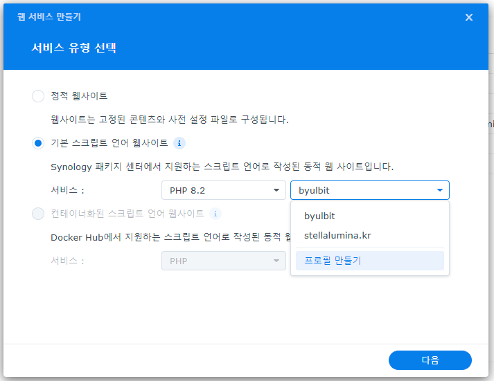Click the info icon beside 기본 스크립트 언어 웹사이트
The height and width of the screenshot is (381, 494).
(179, 143)
